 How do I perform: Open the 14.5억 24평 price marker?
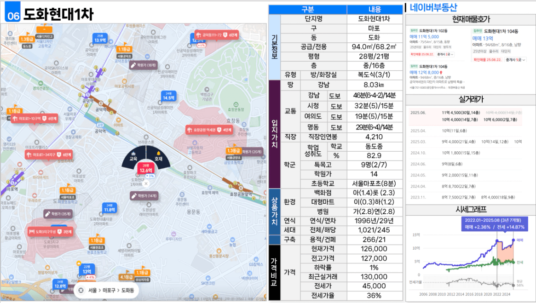pos(168,97)
